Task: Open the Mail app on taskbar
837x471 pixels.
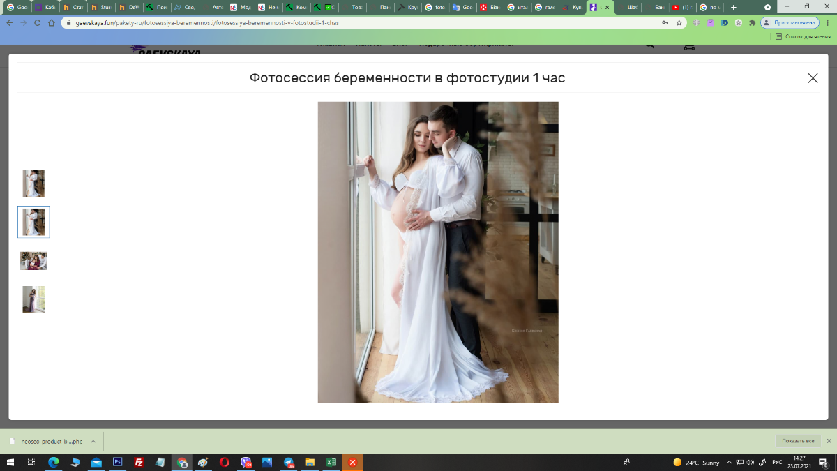Action: [x=96, y=462]
